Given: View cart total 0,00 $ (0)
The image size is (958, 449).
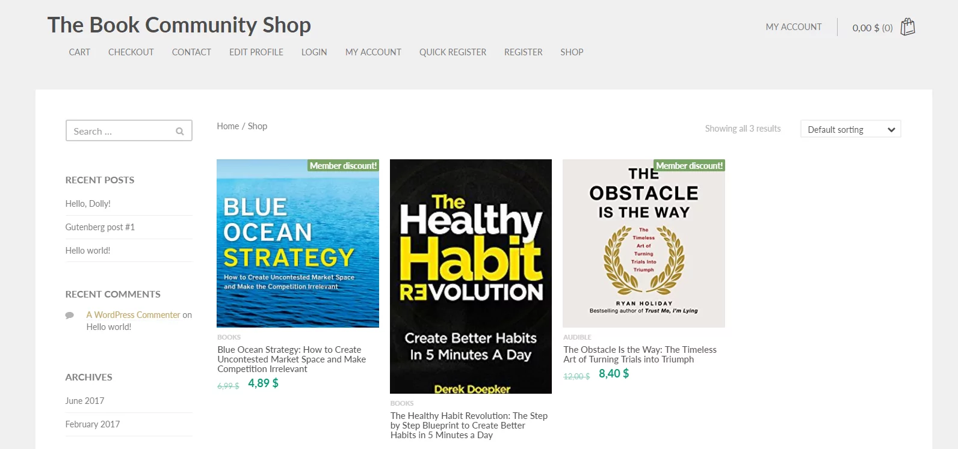Looking at the screenshot, I should click(873, 28).
